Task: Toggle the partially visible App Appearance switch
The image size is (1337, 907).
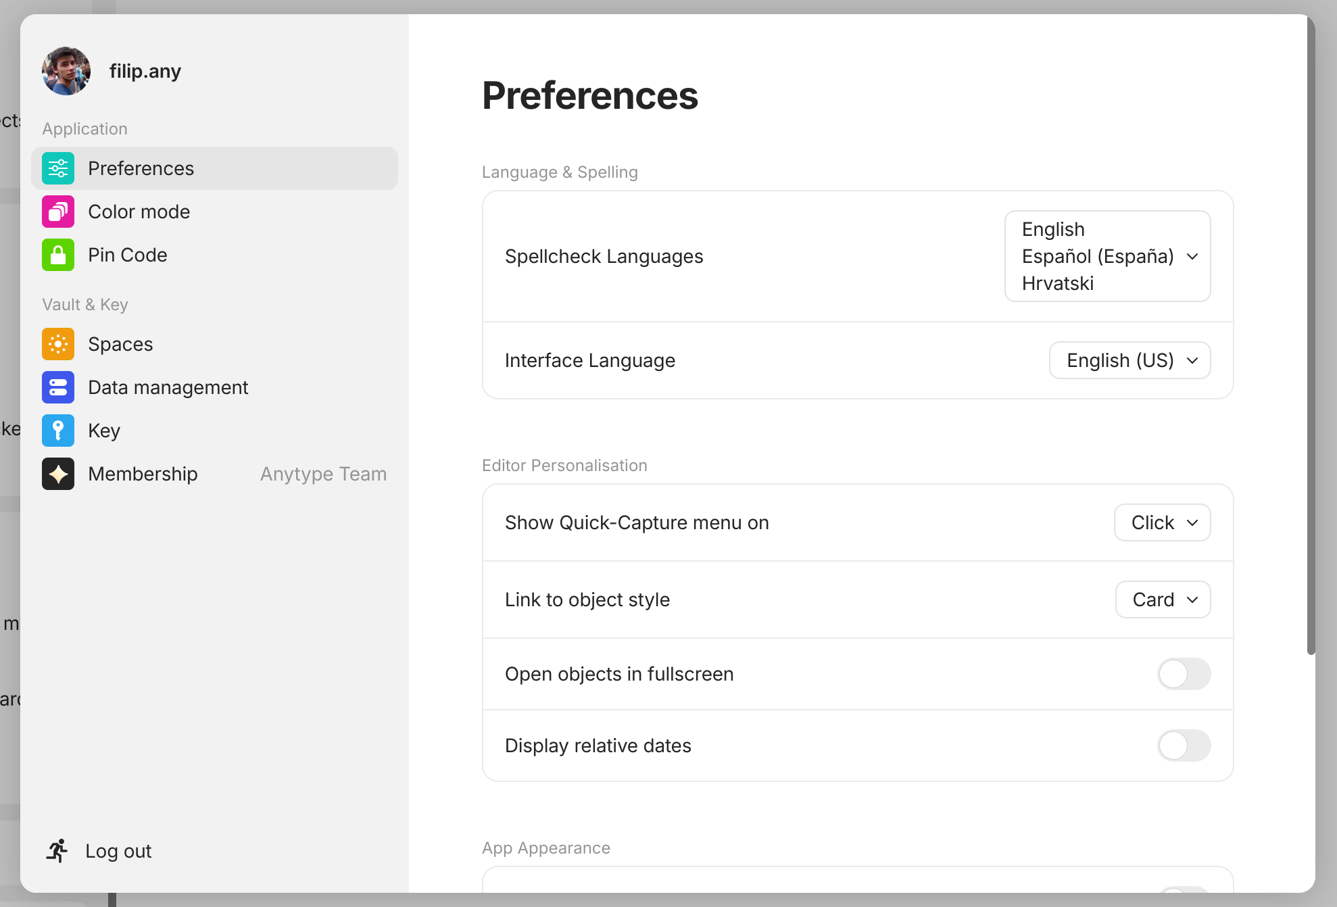Action: tap(1184, 890)
